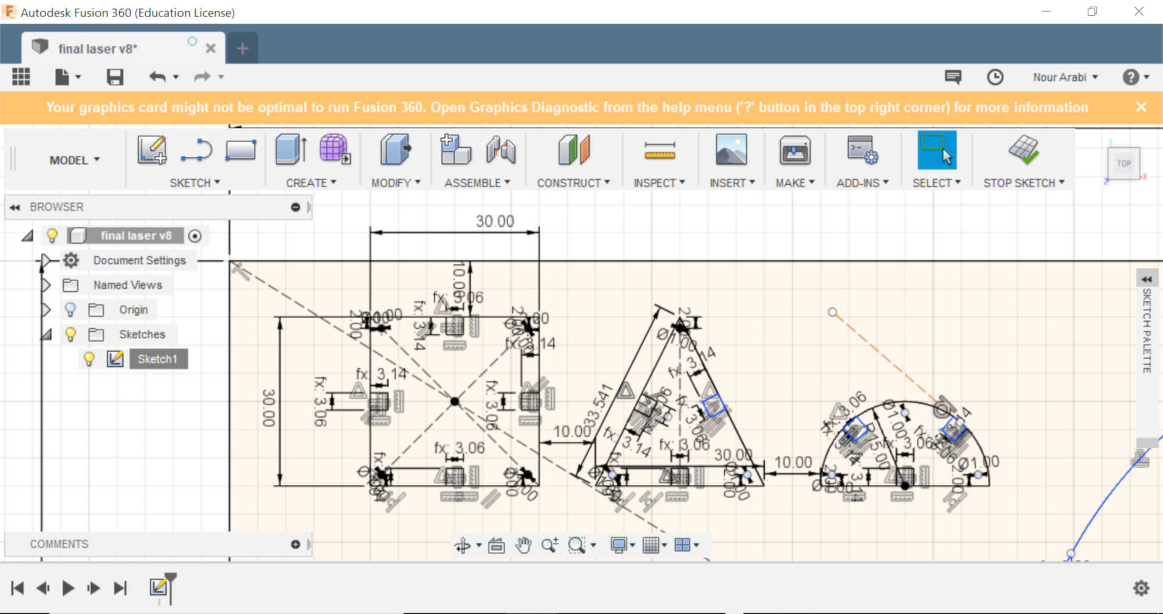Open the help question mark icon
1163x614 pixels.
[x=1131, y=77]
